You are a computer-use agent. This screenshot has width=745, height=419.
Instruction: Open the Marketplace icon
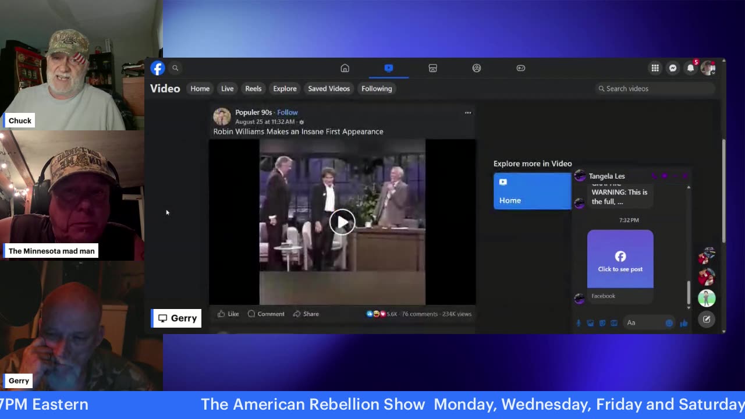tap(432, 68)
